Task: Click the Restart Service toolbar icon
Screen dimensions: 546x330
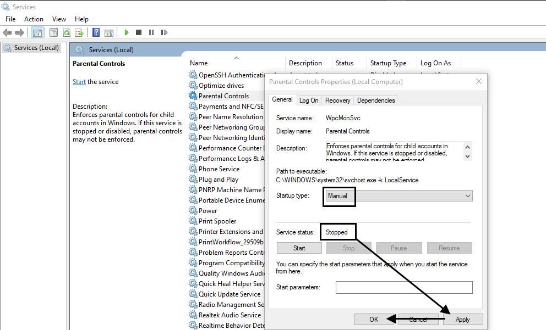Action: [x=164, y=32]
